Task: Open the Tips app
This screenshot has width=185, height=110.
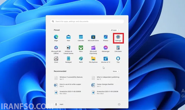Action: coord(118,60)
